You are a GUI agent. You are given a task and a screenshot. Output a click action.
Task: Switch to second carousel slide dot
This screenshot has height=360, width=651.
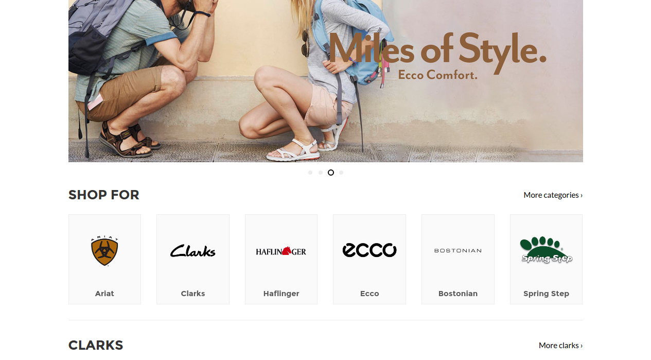tap(321, 173)
